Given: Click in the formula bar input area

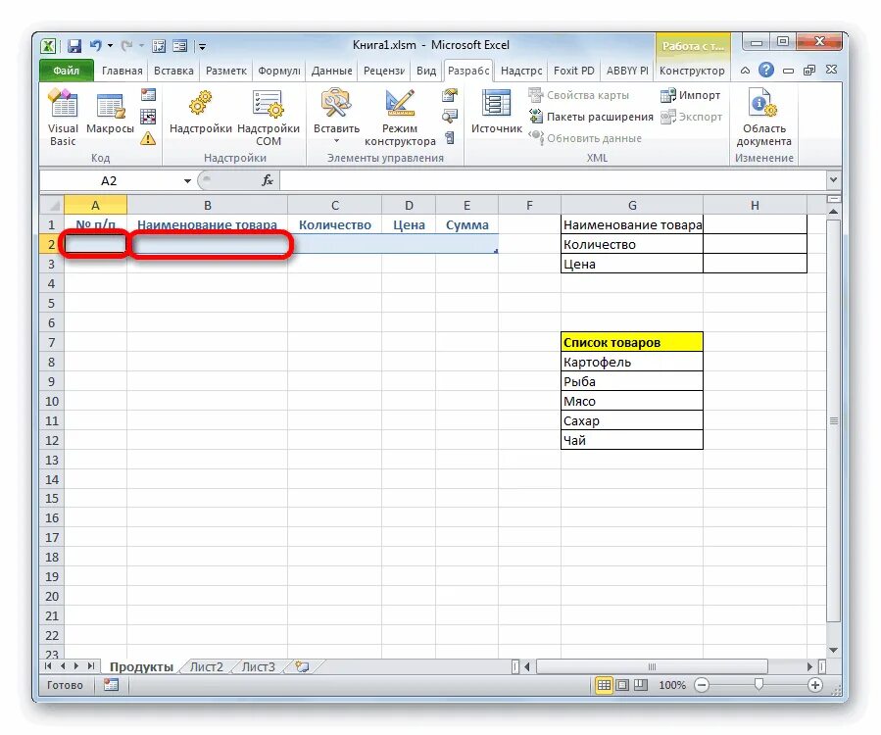Looking at the screenshot, I should [x=553, y=181].
